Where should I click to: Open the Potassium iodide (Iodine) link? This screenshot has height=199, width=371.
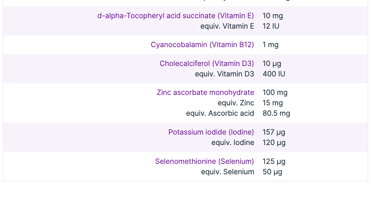211,132
